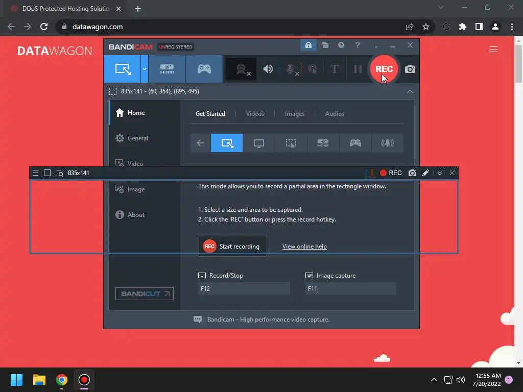Click pencil draw icon on capture bar
Image resolution: width=523 pixels, height=392 pixels.
point(425,173)
